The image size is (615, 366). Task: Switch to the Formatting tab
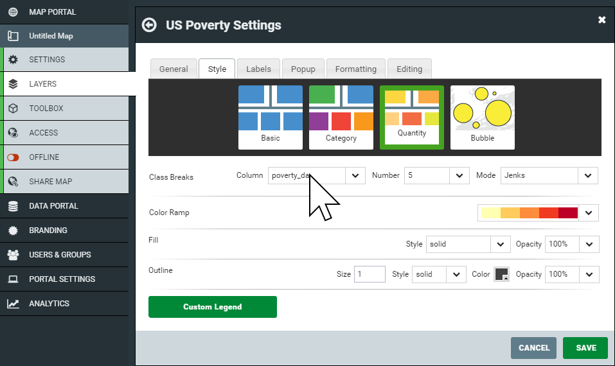tap(356, 69)
